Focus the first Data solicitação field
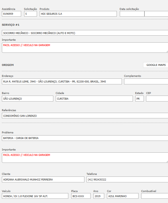The image size is (168, 203). 132,14
